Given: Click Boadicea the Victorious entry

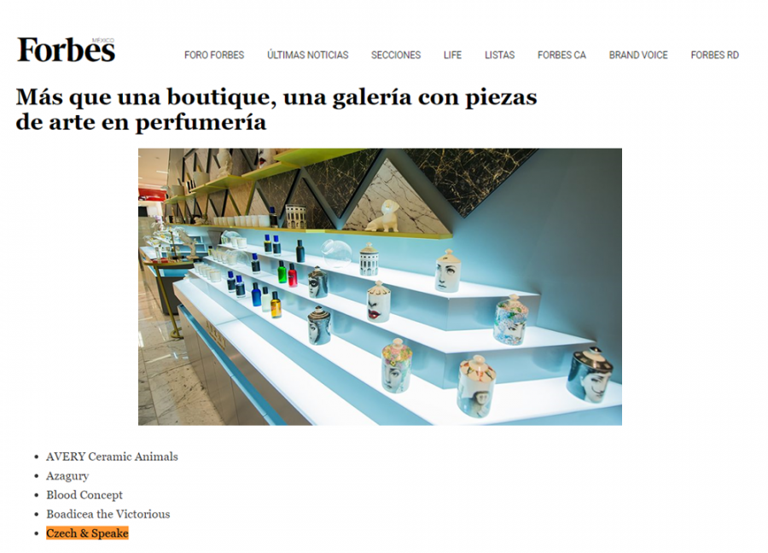Looking at the screenshot, I should click(x=108, y=514).
